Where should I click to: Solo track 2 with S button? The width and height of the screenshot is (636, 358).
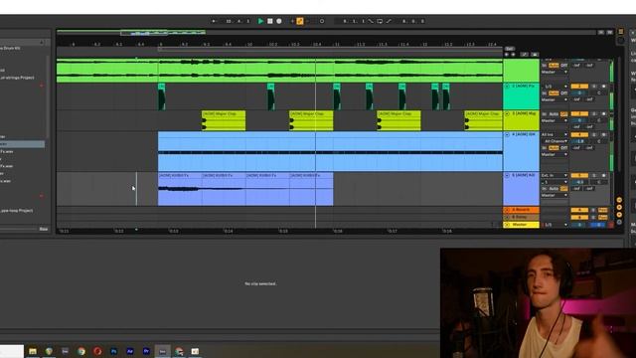coord(594,87)
